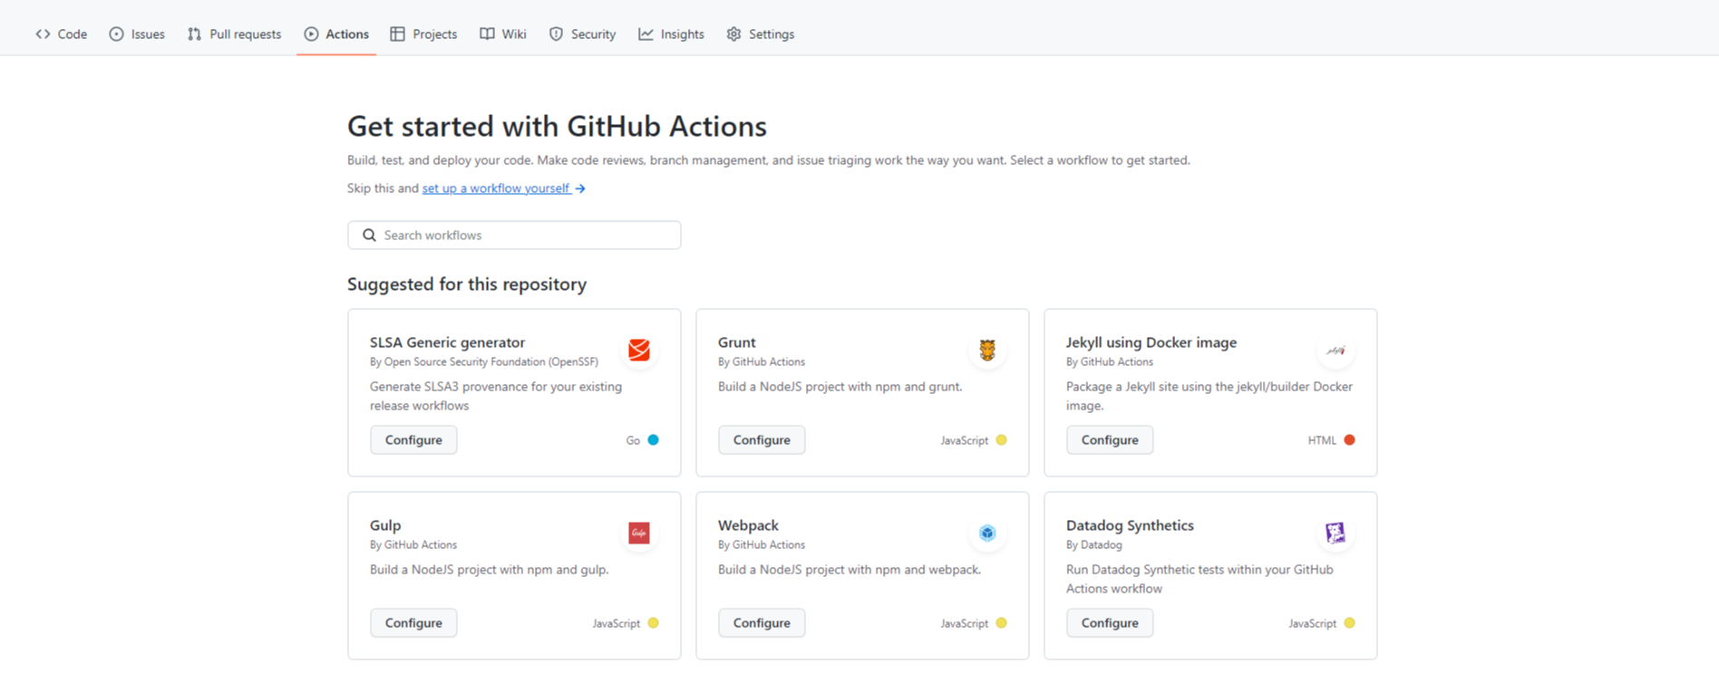Click the Pull requests branch icon
1719x683 pixels.
point(194,34)
